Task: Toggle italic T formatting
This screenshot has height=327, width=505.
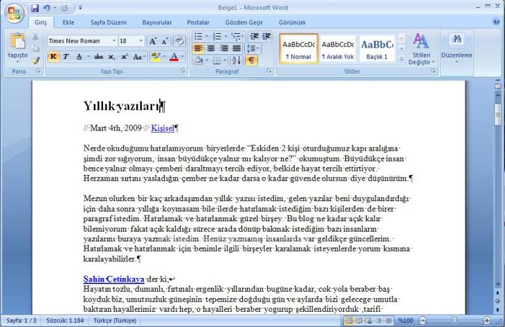Action: 66,57
